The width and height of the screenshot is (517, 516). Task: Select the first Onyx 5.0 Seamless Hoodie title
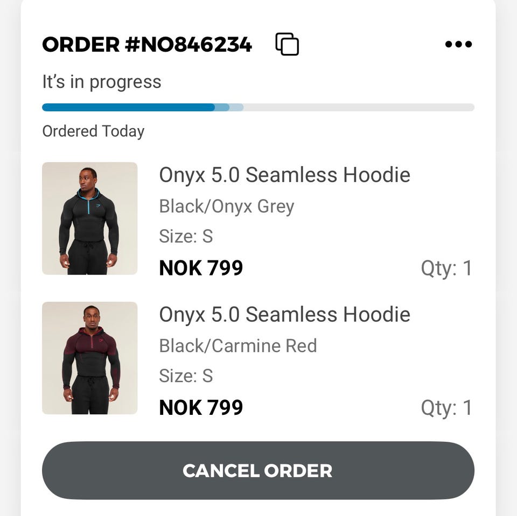[x=284, y=175]
